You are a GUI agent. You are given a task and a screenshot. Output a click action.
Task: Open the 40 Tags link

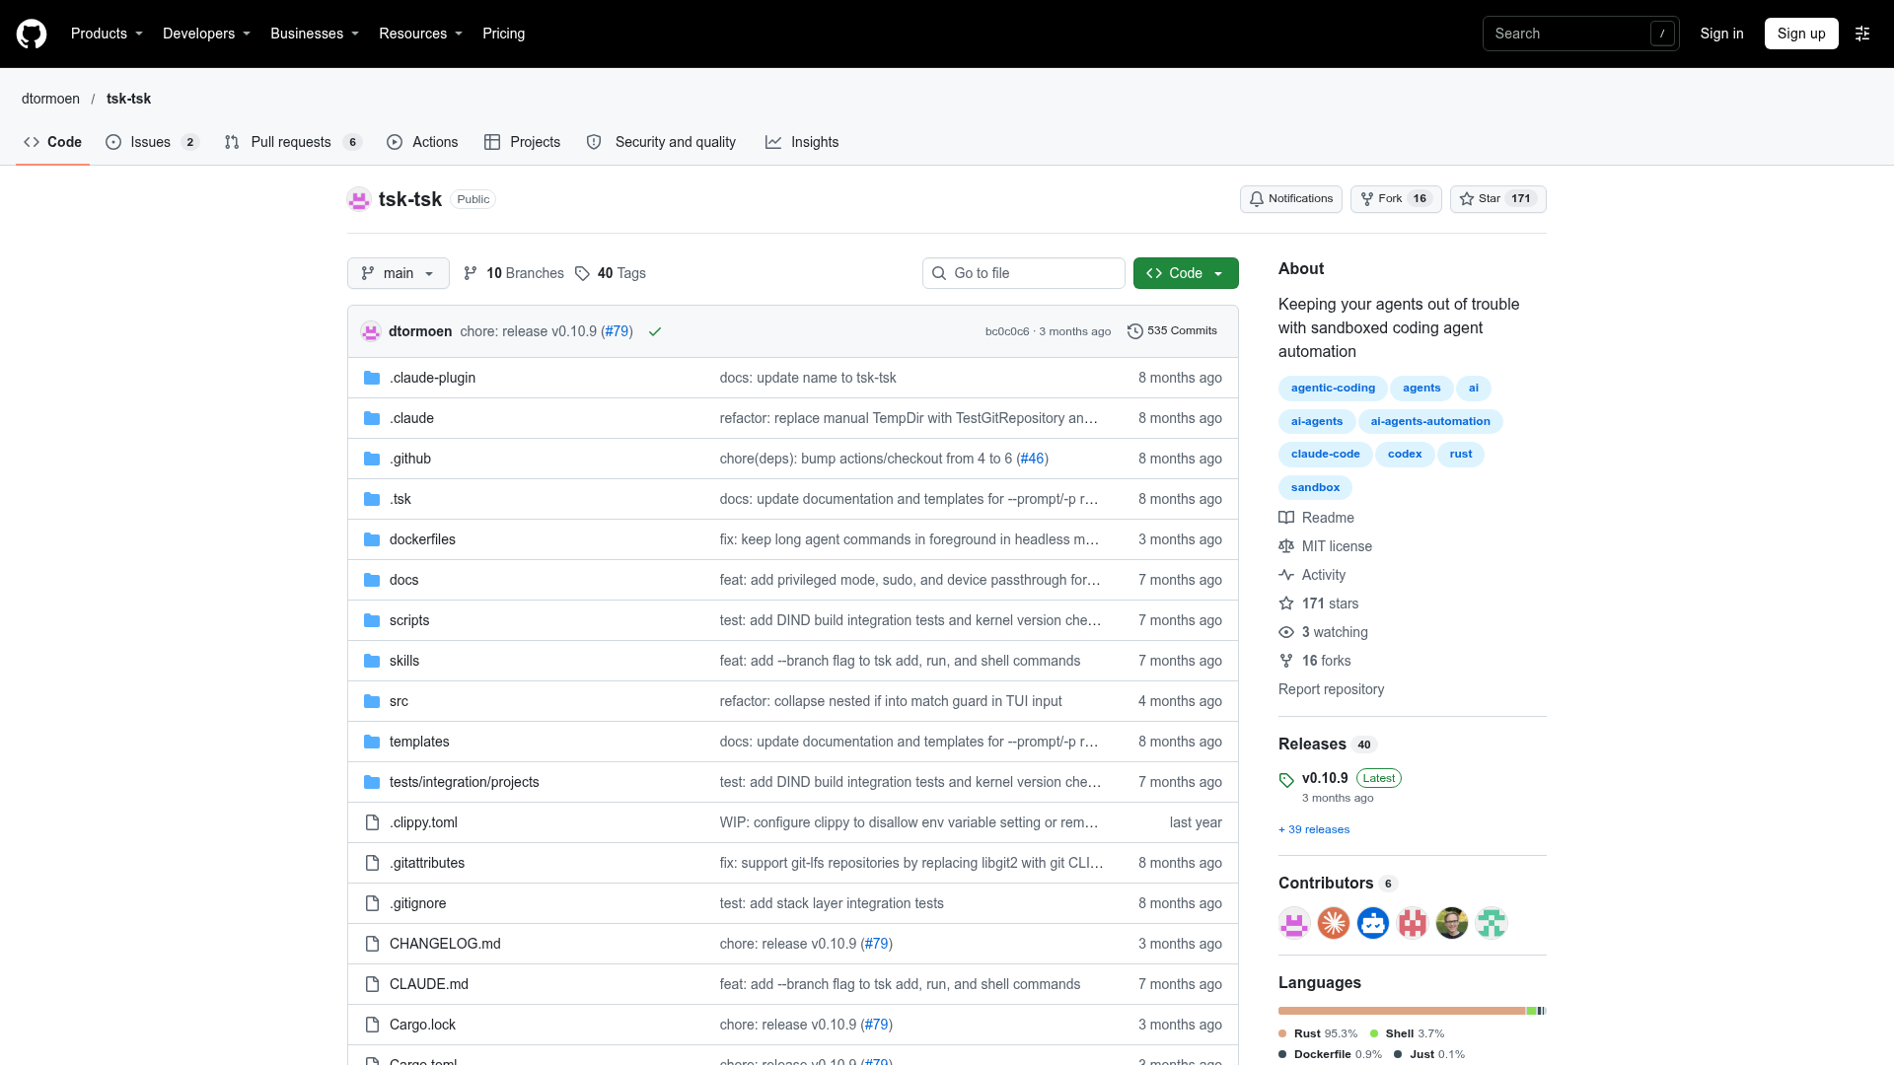(x=611, y=273)
